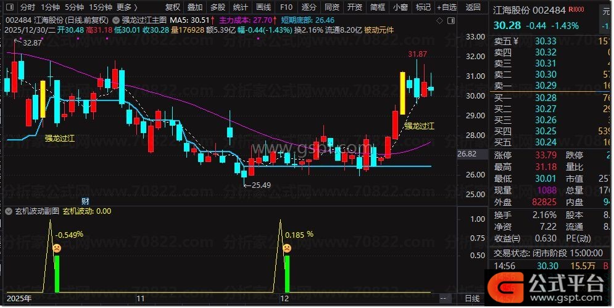Click the 财 financial marker icon
The height and width of the screenshot is (308, 614).
pos(85,201)
